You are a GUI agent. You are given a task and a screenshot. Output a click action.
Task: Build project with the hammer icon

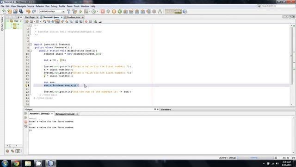point(69,12)
